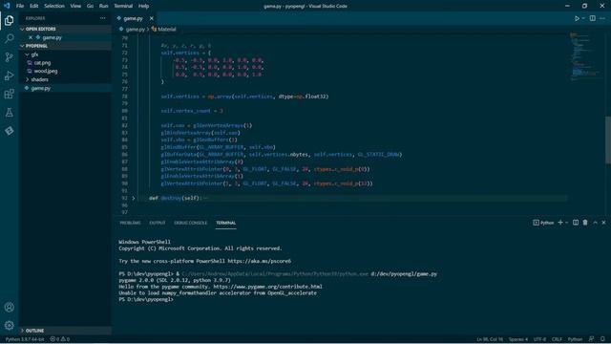Open the View menu
Viewport: 611px width, 344px height.
coord(75,6)
